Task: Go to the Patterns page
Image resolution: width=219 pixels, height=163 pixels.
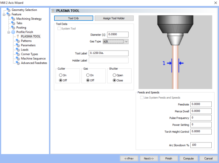Action: [x=26, y=41]
